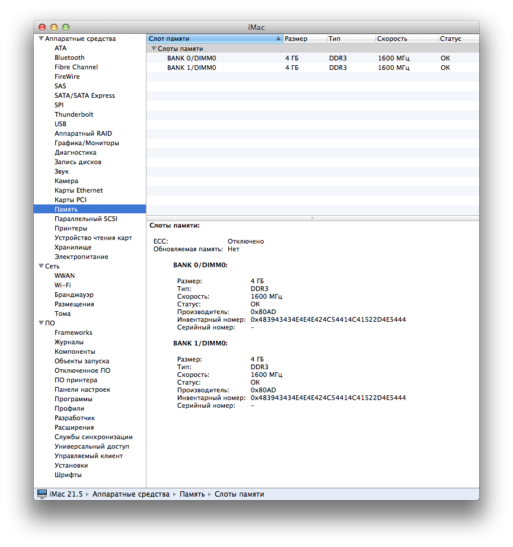Click the iMac computer icon in path bar
The image size is (513, 547).
coord(42,494)
